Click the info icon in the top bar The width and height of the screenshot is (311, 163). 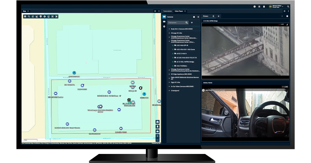pos(254,7)
